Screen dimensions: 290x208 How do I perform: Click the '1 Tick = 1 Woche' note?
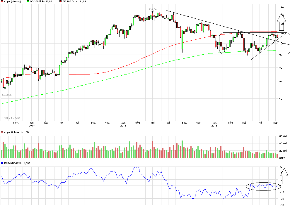11,118
